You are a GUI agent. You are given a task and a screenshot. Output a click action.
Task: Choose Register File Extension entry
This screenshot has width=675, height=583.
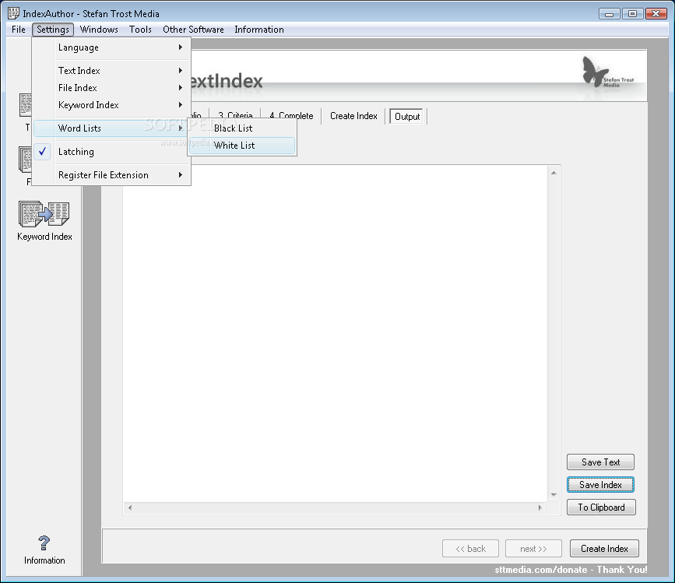coord(112,175)
